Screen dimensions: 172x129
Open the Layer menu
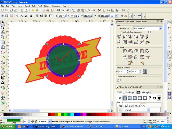tap(20, 6)
